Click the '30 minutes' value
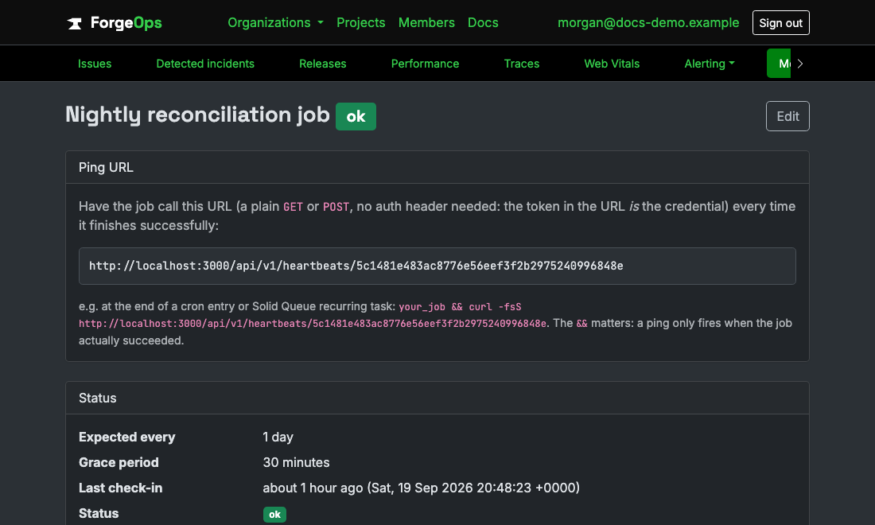This screenshot has height=525, width=875. [x=296, y=462]
